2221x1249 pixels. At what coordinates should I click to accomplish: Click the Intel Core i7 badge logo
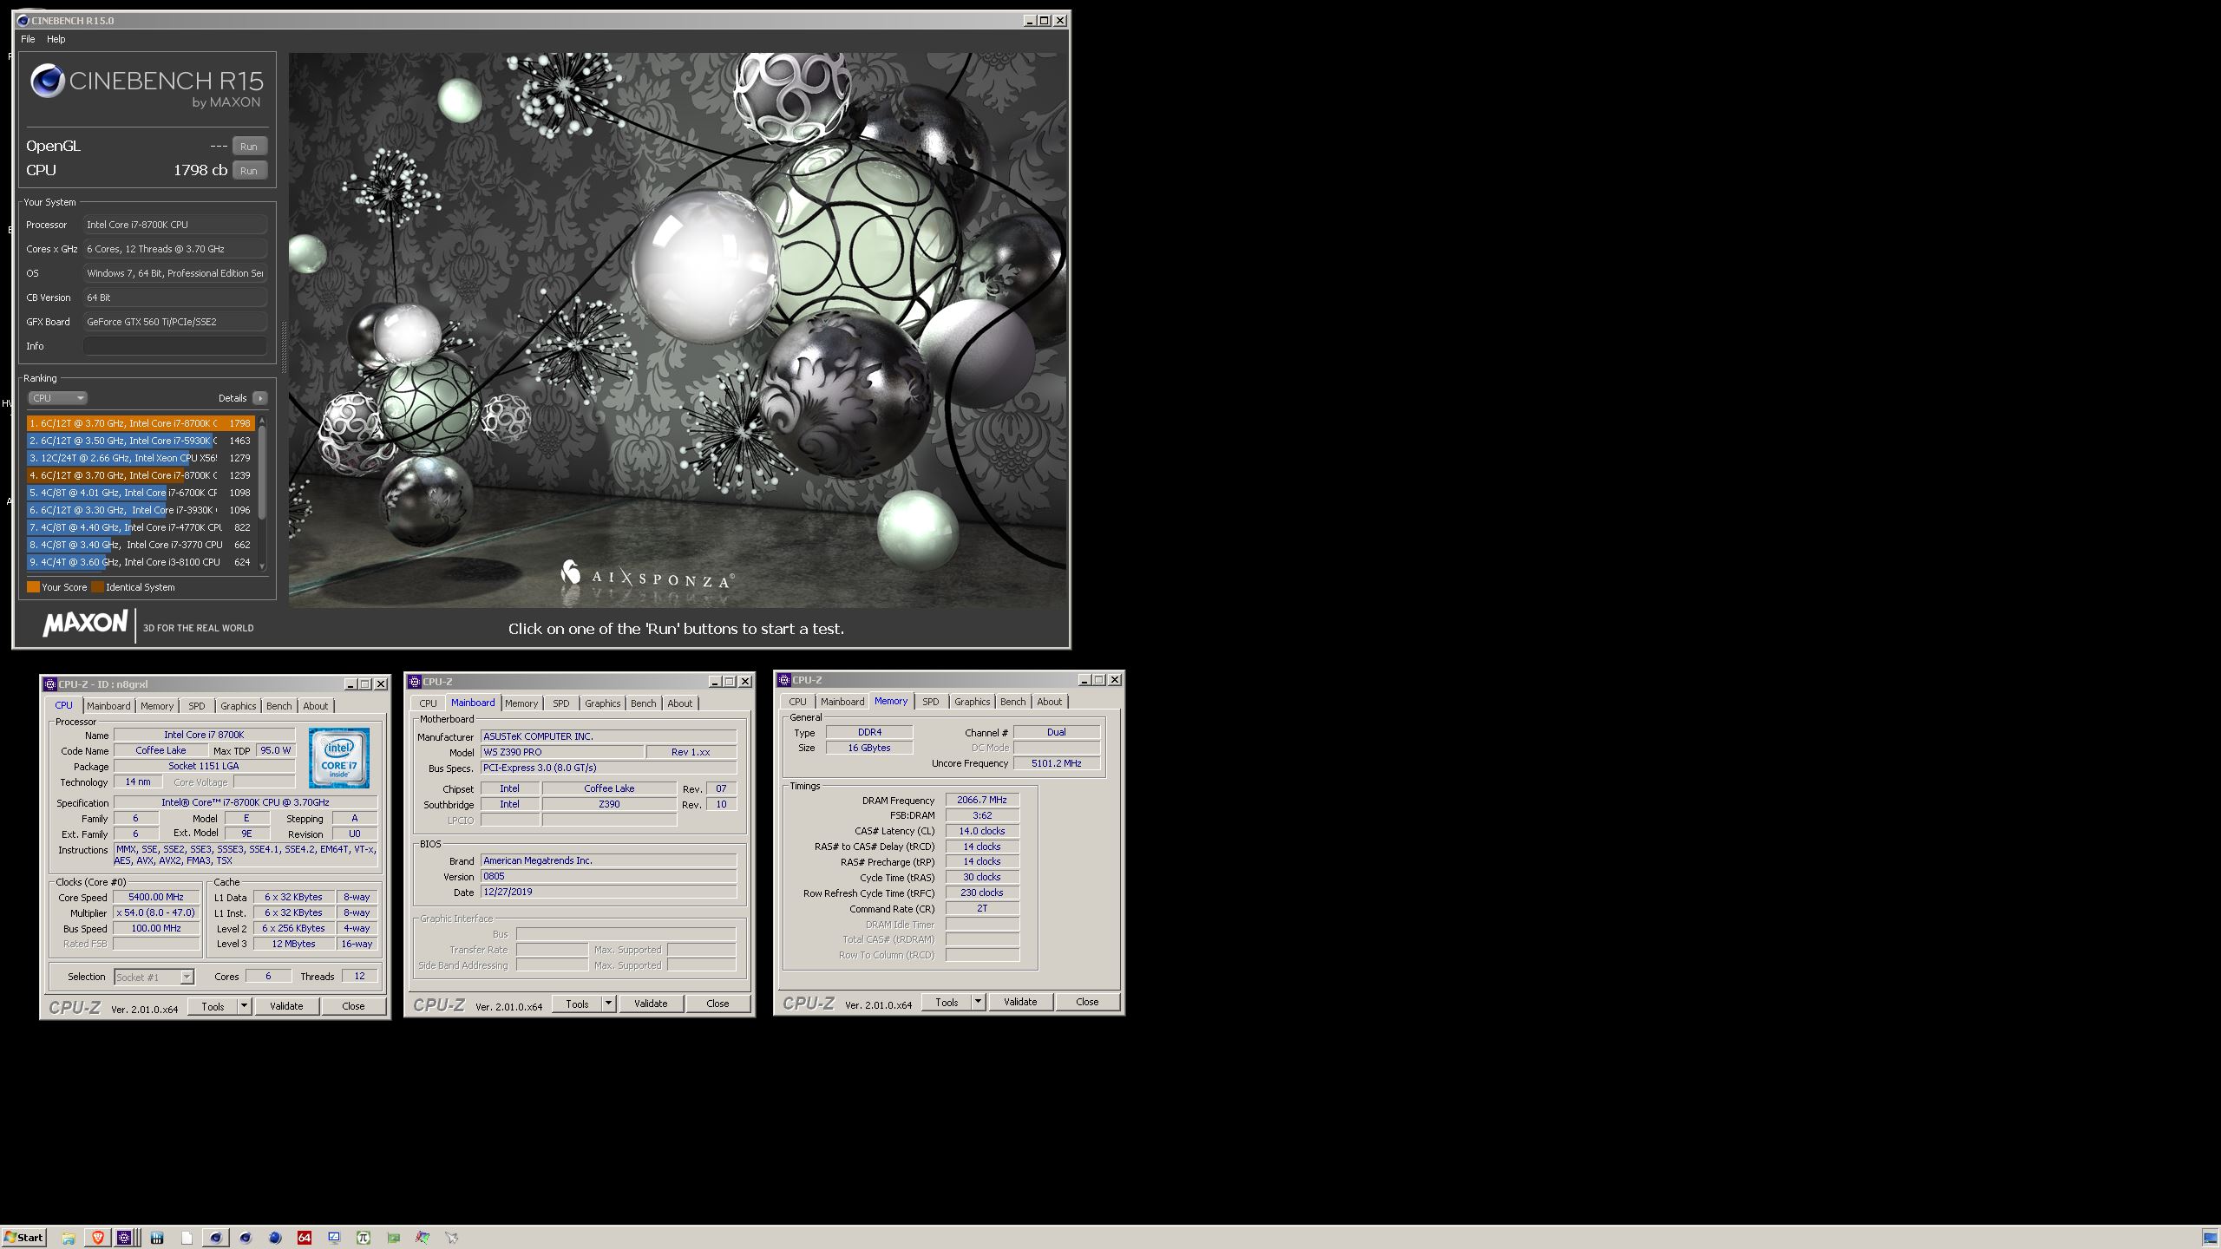[339, 758]
